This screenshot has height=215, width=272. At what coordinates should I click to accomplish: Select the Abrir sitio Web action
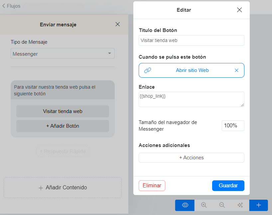[x=191, y=70]
